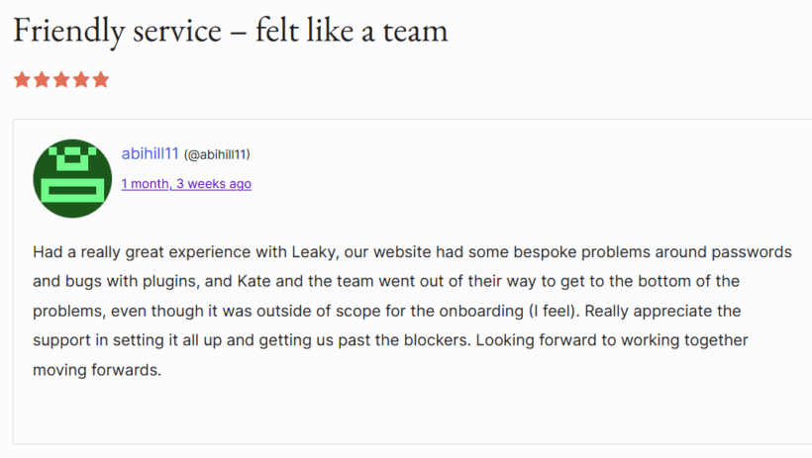Click "moving forwards." on the last review line
Screen dimensions: 812x458
coord(96,371)
